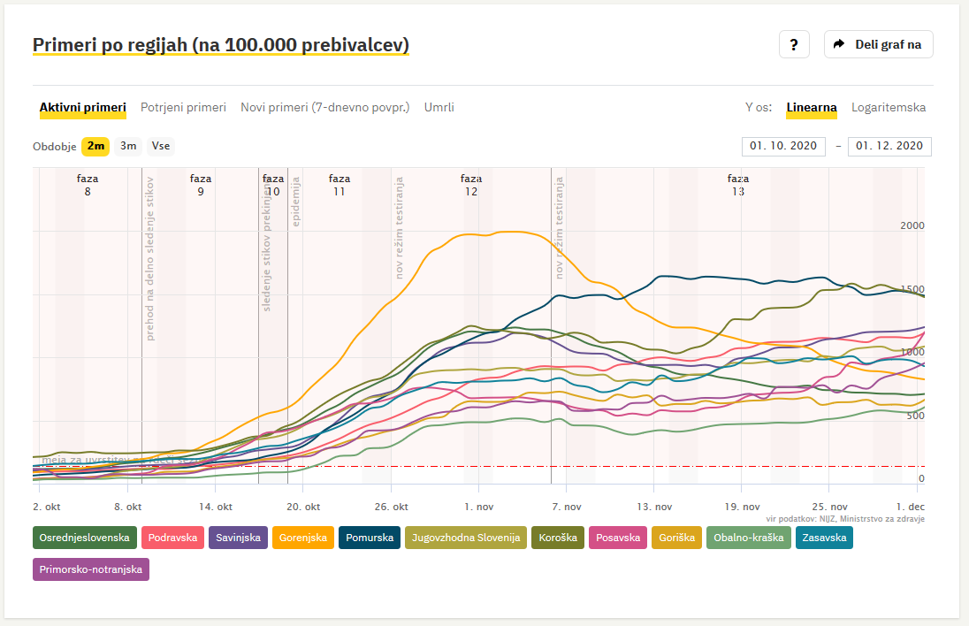Click the Zasavska legend button
The width and height of the screenshot is (969, 626).
click(823, 538)
